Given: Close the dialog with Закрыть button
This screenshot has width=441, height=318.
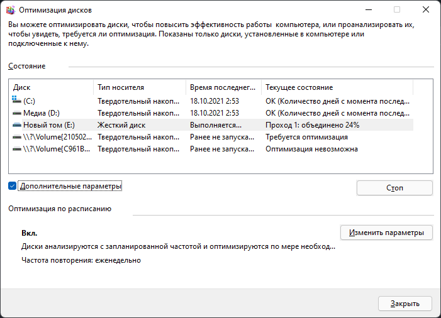Looking at the screenshot, I should (405, 304).
